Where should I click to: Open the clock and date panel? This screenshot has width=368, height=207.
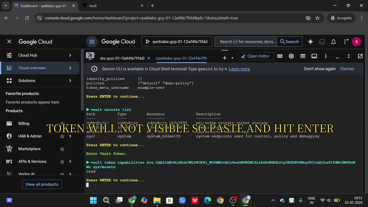354,200
